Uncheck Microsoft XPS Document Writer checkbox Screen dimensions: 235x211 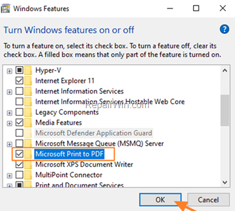click(x=19, y=164)
